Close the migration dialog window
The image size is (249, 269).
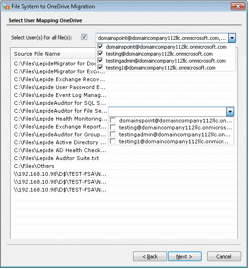[238, 6]
